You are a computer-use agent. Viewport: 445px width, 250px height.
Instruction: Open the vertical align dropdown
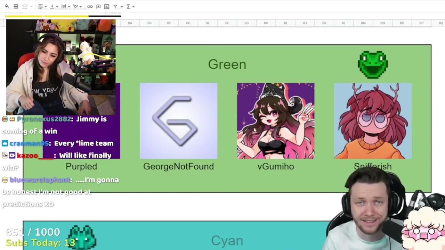pos(54,7)
